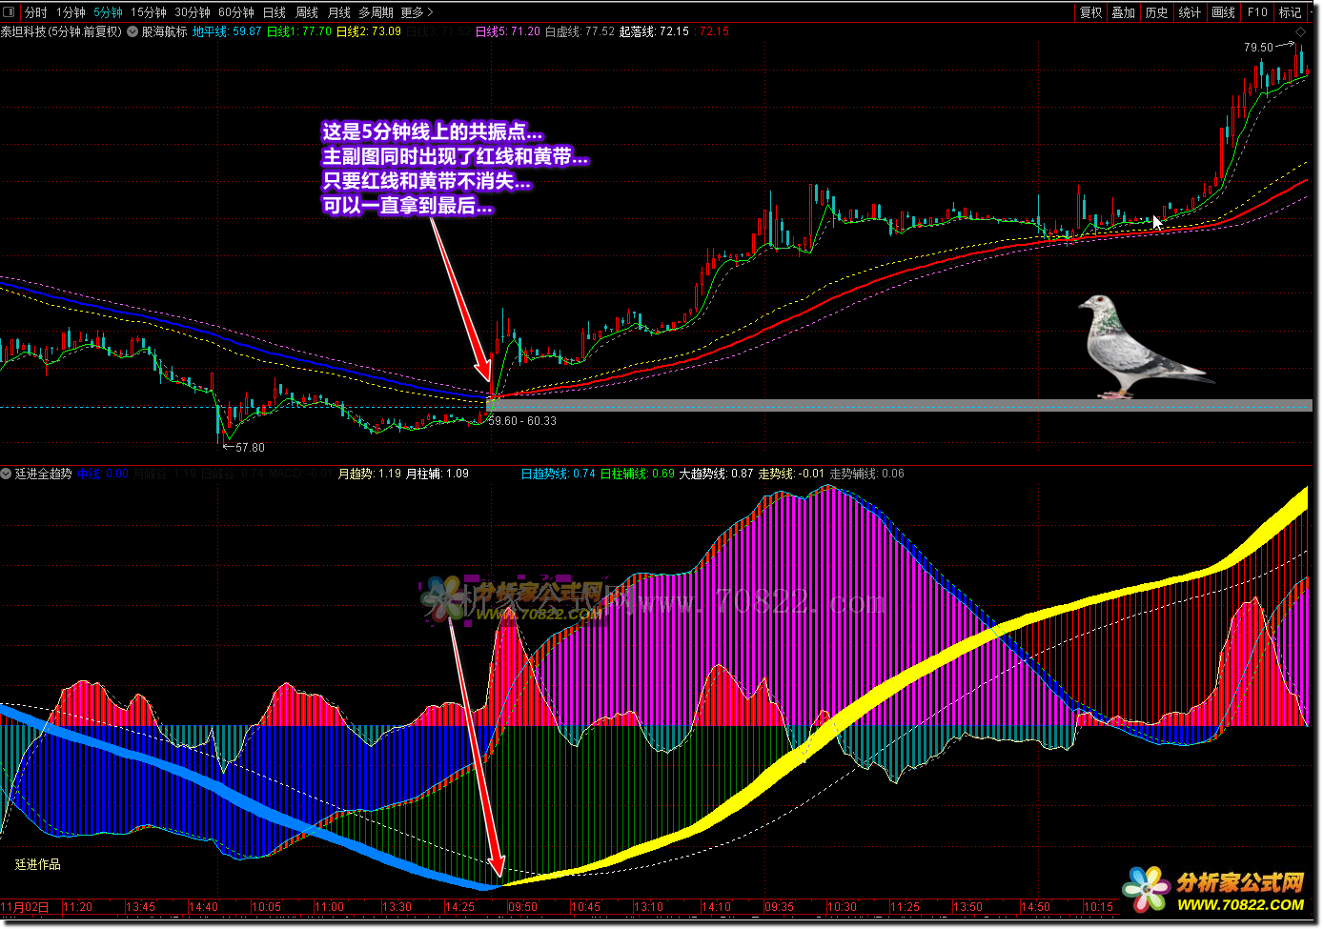This screenshot has width=1323, height=929.
Task: Open the 更多 periods expander
Action: coord(417,12)
